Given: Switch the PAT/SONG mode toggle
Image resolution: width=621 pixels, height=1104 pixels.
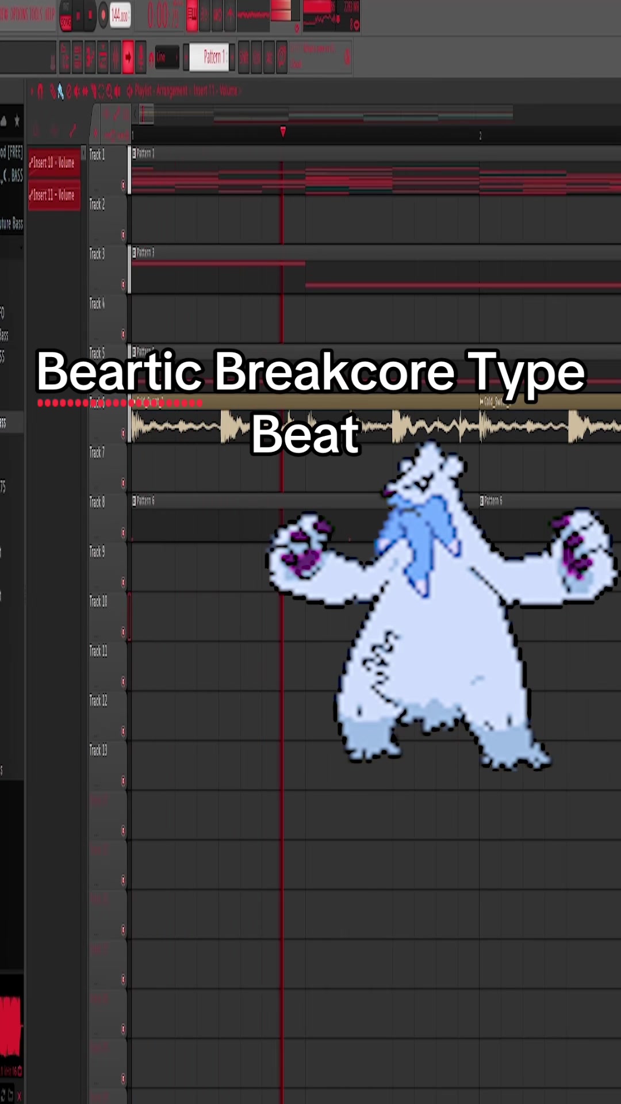Looking at the screenshot, I should click(66, 16).
